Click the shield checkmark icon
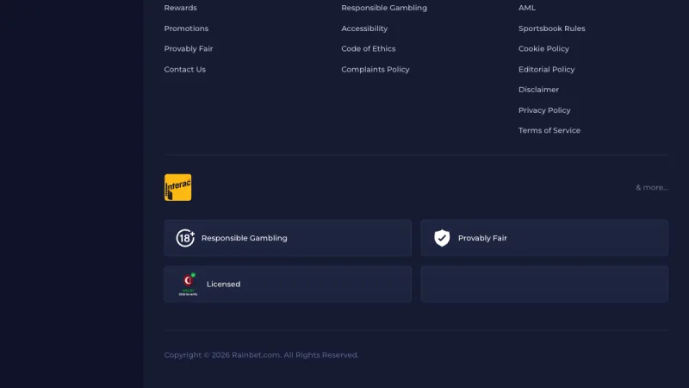 pyautogui.click(x=442, y=238)
